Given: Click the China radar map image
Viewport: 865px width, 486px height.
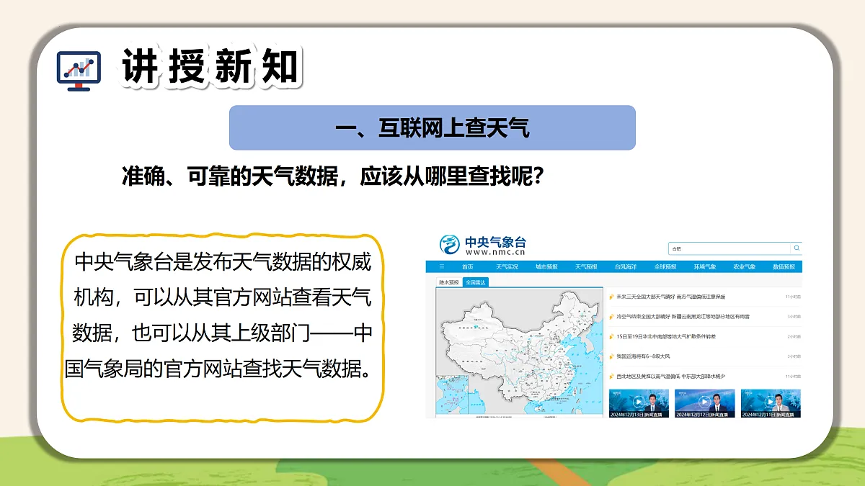Looking at the screenshot, I should coord(519,353).
